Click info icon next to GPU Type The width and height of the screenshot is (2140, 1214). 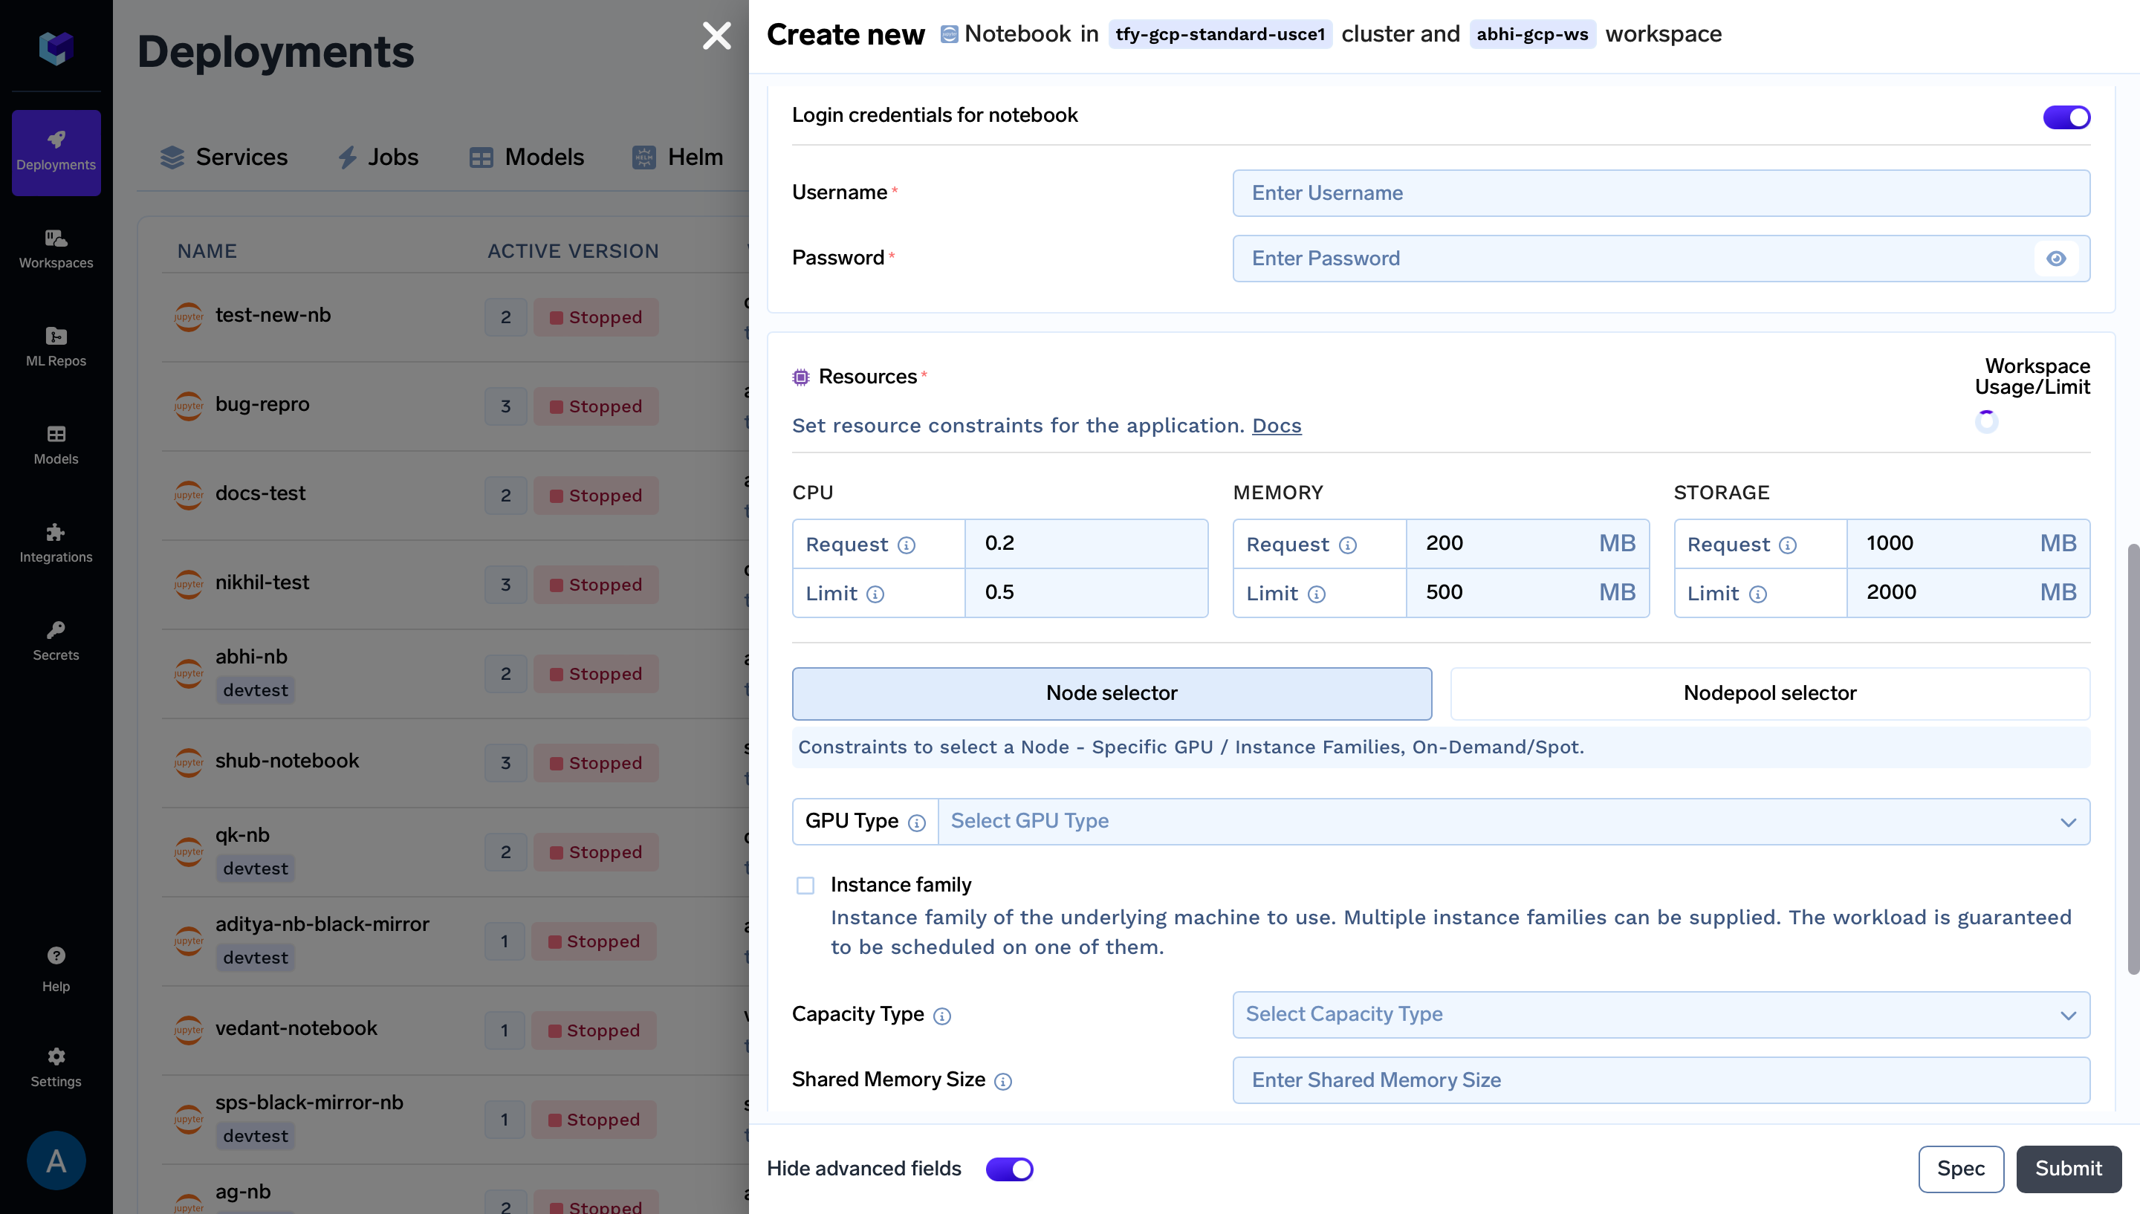[x=916, y=823]
